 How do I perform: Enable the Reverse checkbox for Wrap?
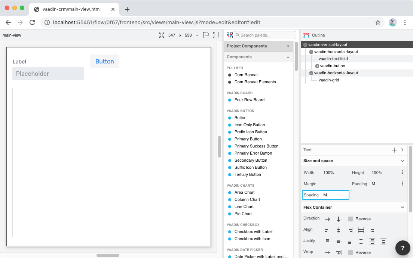351,253
